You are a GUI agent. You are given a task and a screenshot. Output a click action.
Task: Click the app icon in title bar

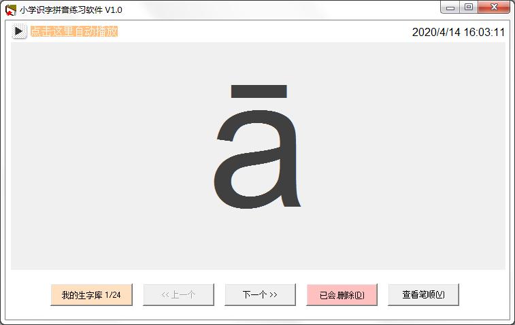pyautogui.click(x=10, y=10)
